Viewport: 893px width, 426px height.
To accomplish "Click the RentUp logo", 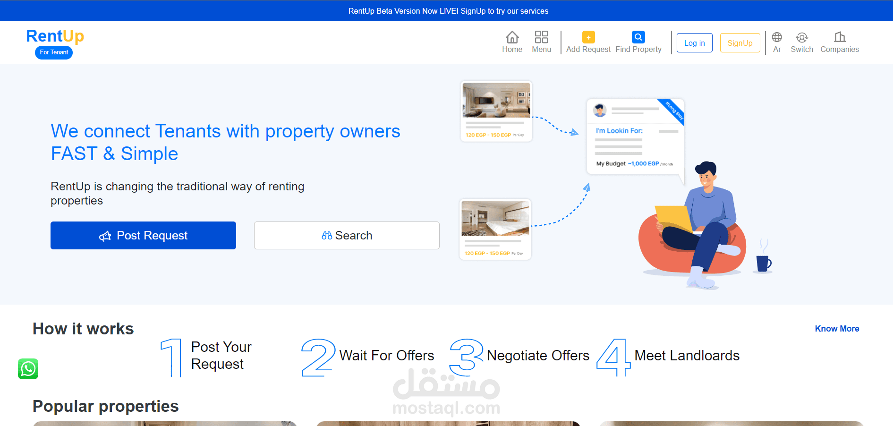I will [55, 36].
